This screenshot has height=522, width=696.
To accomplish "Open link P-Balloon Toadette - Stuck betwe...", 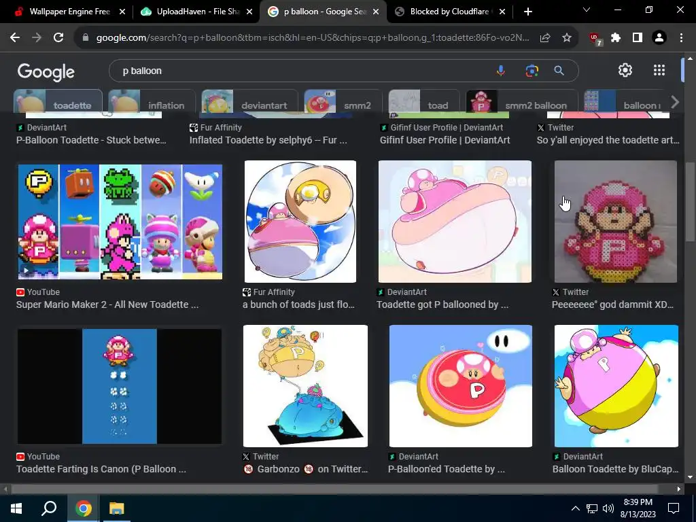I will 91,140.
